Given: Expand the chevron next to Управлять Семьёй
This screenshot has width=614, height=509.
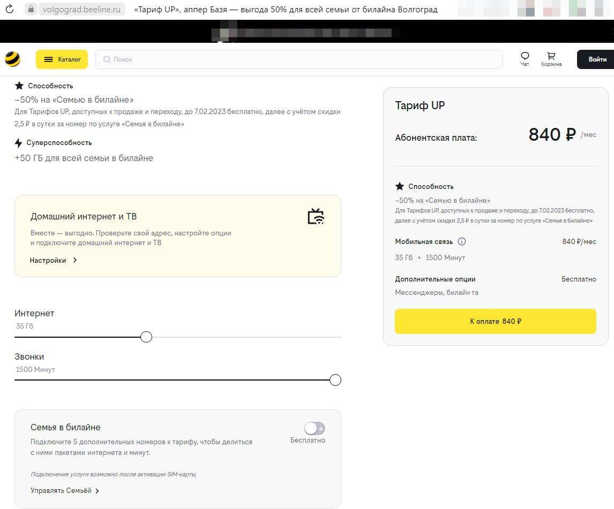Looking at the screenshot, I should (x=97, y=491).
